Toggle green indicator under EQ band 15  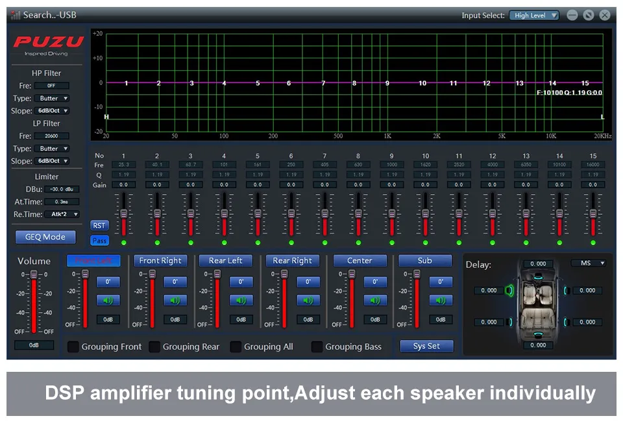point(593,243)
